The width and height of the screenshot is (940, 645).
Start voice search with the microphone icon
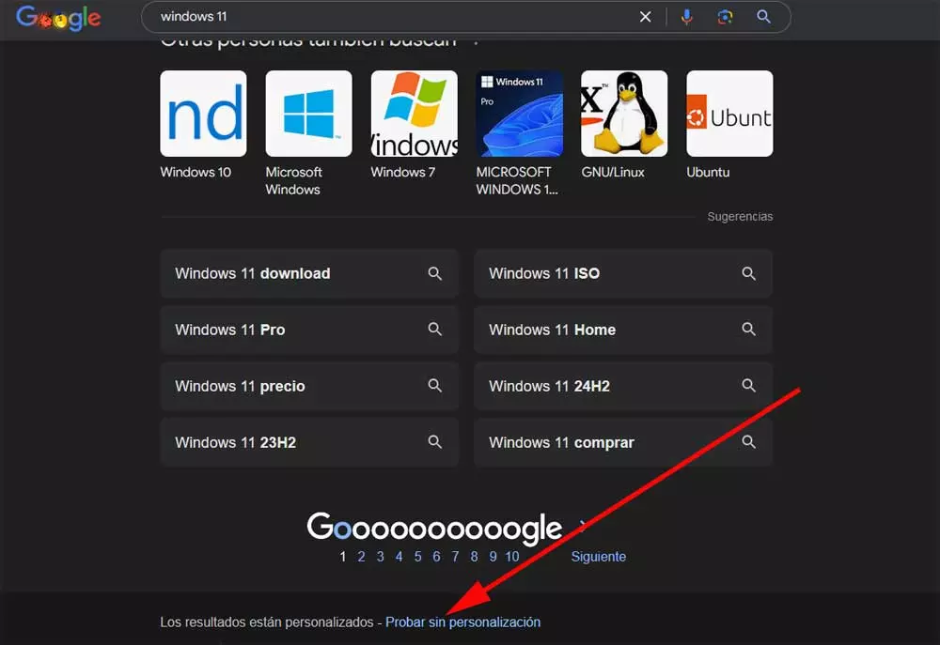click(687, 17)
